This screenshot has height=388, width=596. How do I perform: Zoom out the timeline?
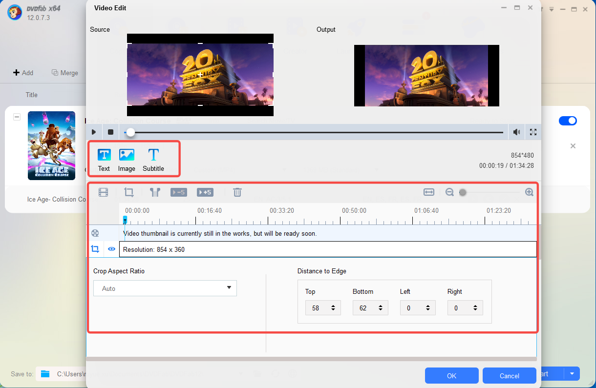point(450,192)
